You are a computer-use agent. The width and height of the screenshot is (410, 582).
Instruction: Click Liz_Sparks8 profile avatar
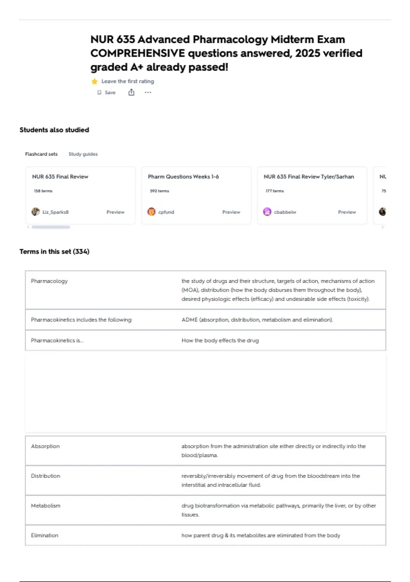pyautogui.click(x=36, y=212)
